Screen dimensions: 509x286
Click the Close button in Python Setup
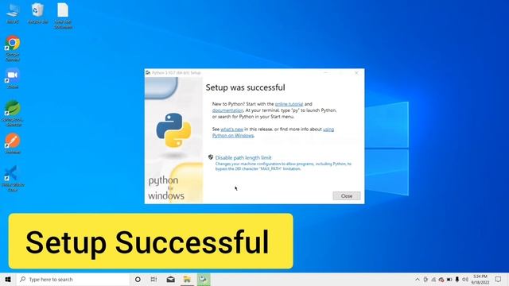tap(347, 196)
